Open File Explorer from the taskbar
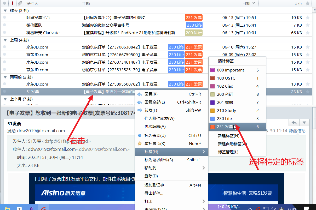 point(7,208)
